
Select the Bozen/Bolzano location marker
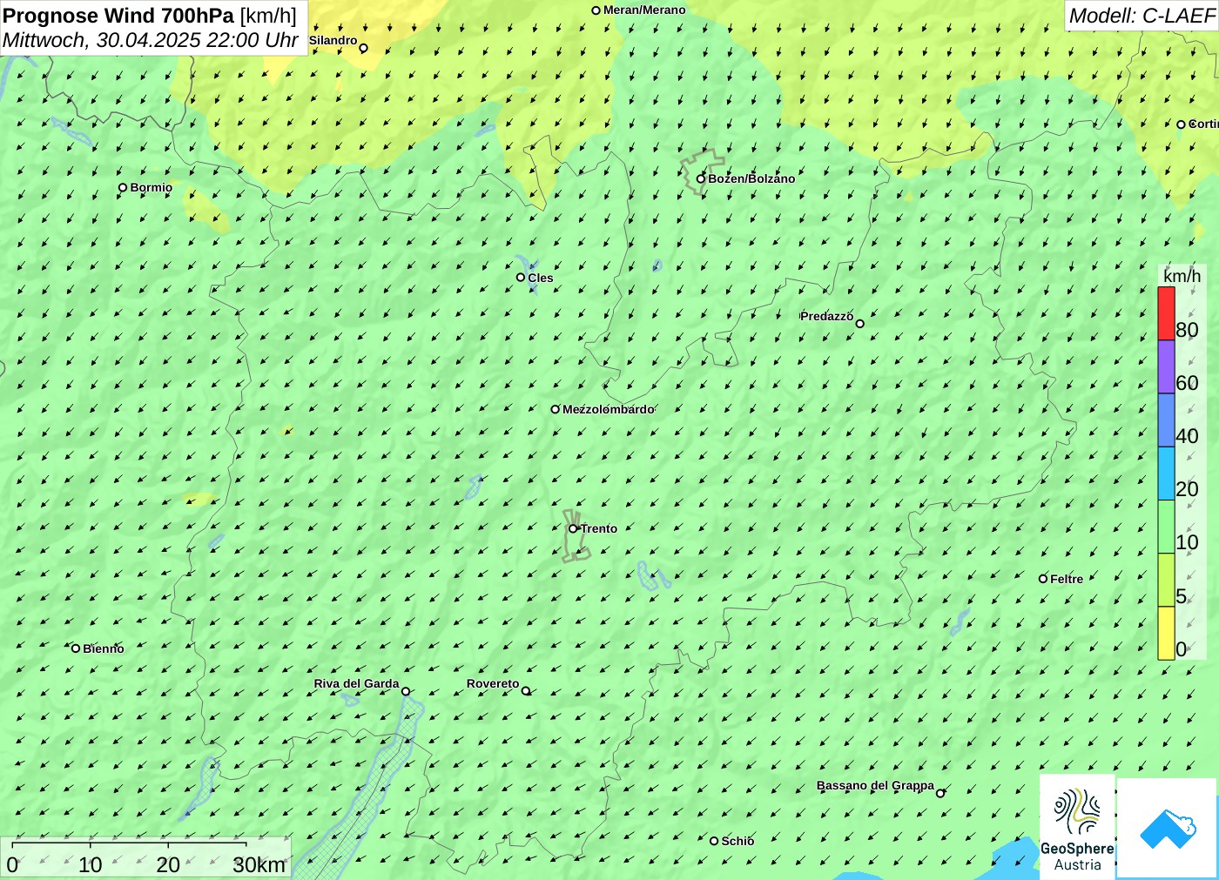point(701,179)
